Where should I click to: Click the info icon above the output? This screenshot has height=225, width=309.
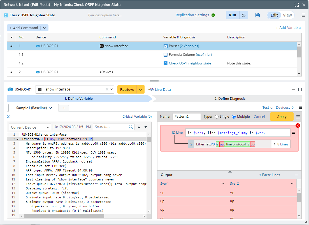click(9, 117)
